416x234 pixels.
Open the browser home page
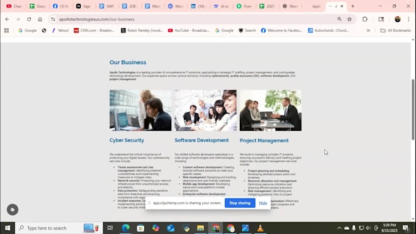point(40,19)
